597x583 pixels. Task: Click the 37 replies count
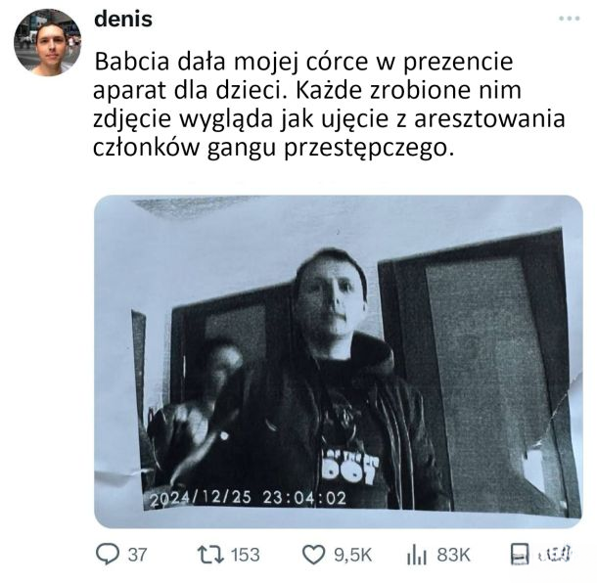click(137, 555)
